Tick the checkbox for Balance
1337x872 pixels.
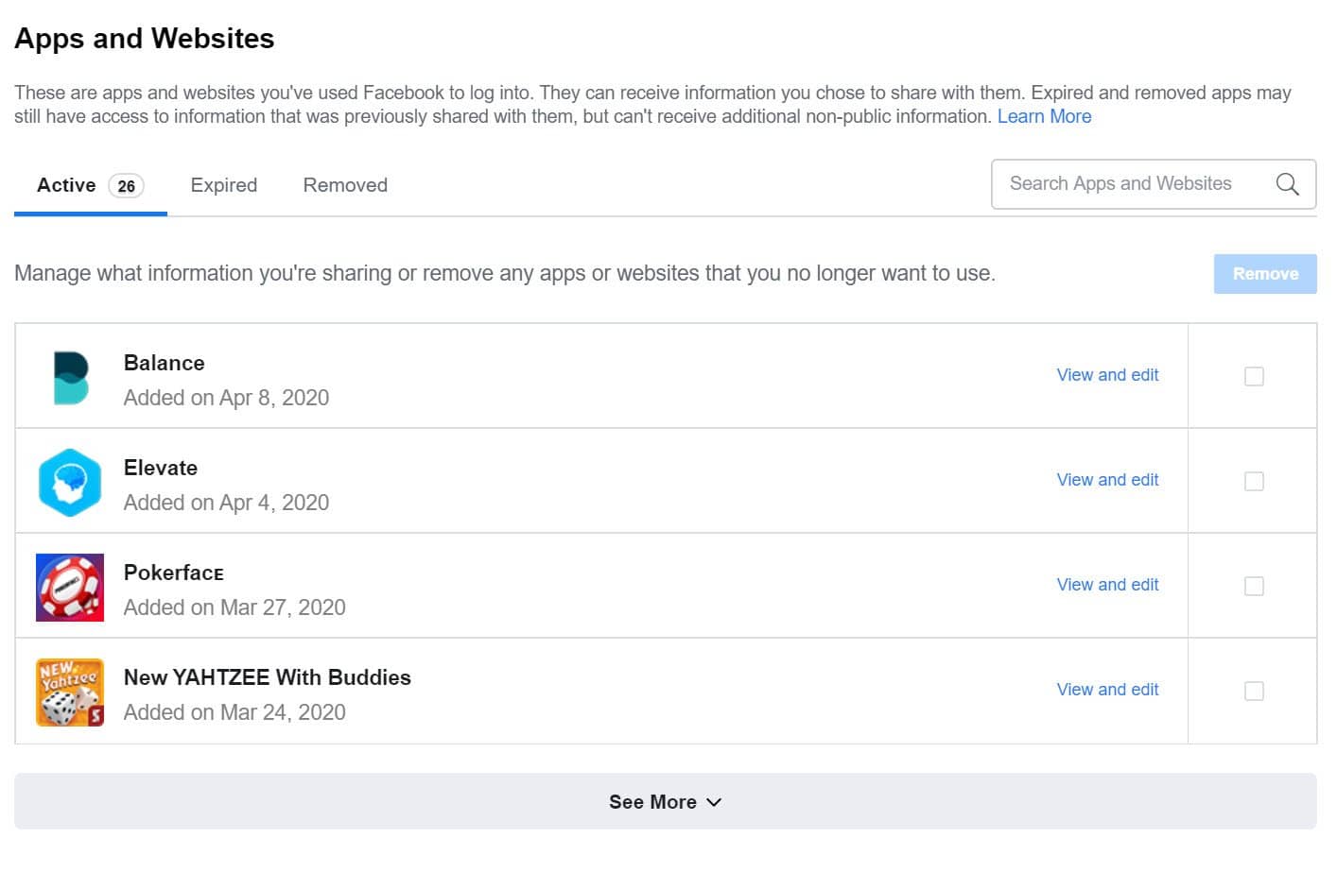[x=1254, y=377]
